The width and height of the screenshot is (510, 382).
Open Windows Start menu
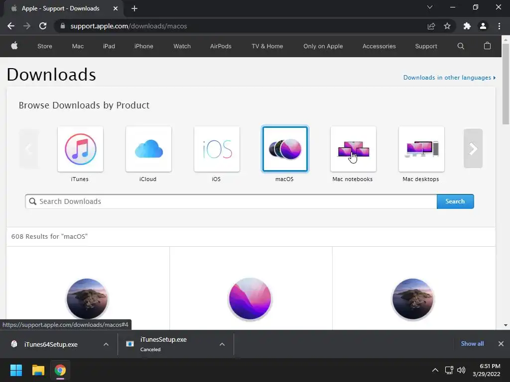16,370
